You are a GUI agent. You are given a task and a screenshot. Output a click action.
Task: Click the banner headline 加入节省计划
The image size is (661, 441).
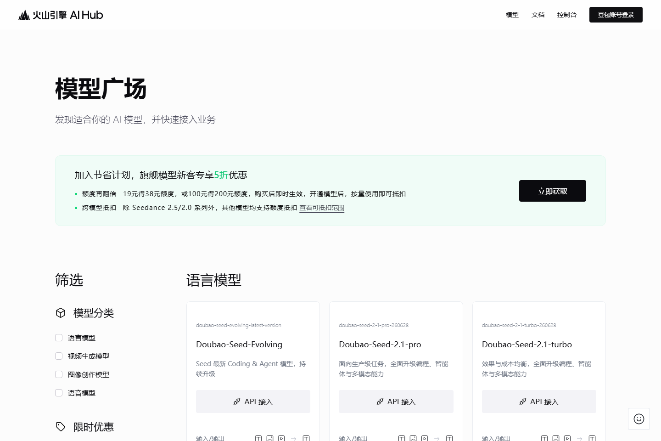coord(161,175)
